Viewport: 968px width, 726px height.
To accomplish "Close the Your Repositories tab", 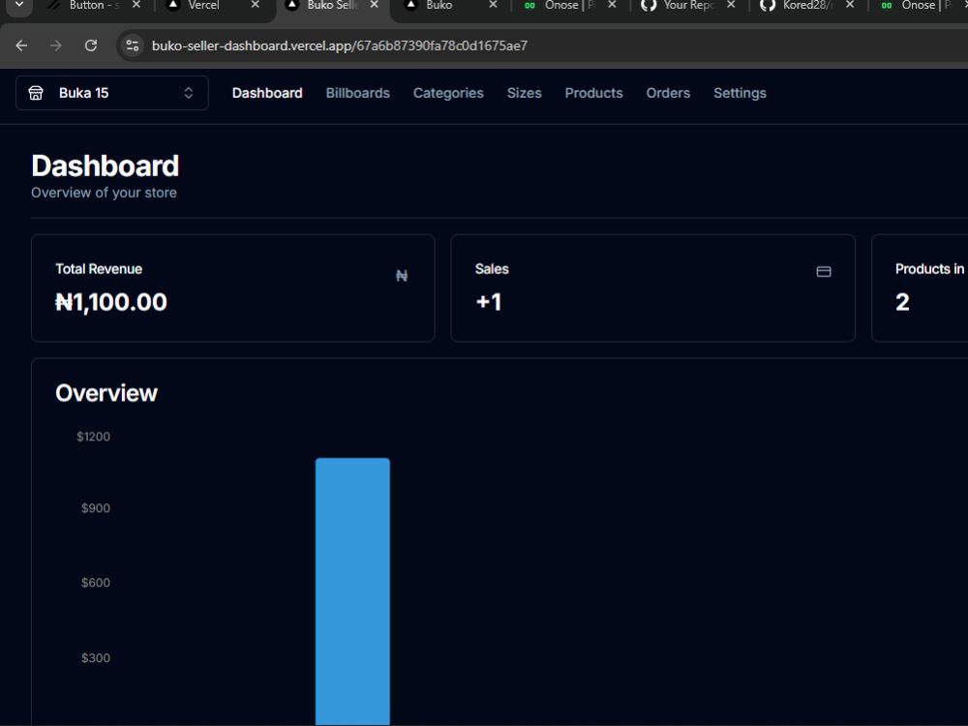I will 731,4.
